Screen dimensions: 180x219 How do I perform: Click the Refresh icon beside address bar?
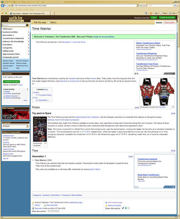(141, 5)
